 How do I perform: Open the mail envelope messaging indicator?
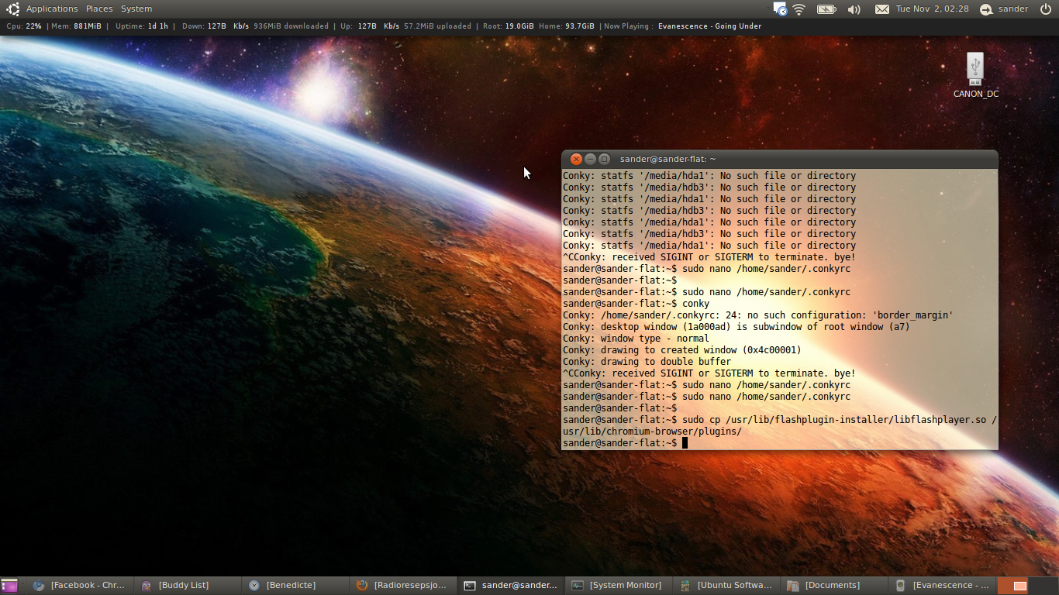[881, 9]
